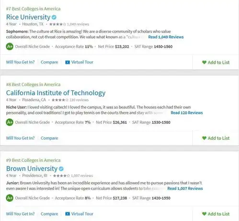Click camera icon for Rice Virtual Tour

click(68, 62)
